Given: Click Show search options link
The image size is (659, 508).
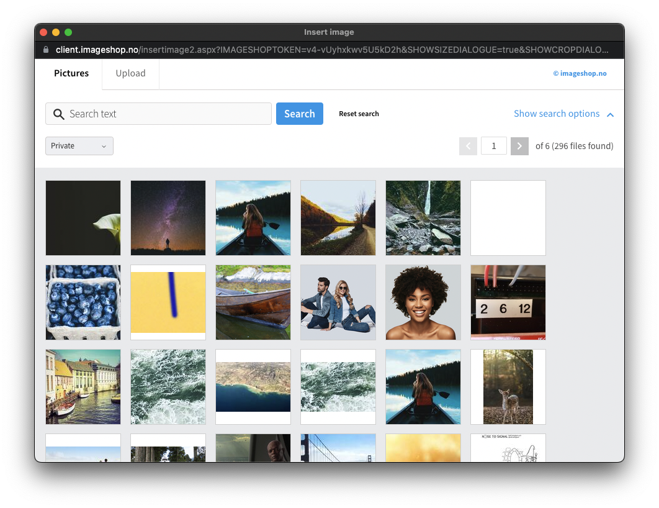Looking at the screenshot, I should (557, 114).
